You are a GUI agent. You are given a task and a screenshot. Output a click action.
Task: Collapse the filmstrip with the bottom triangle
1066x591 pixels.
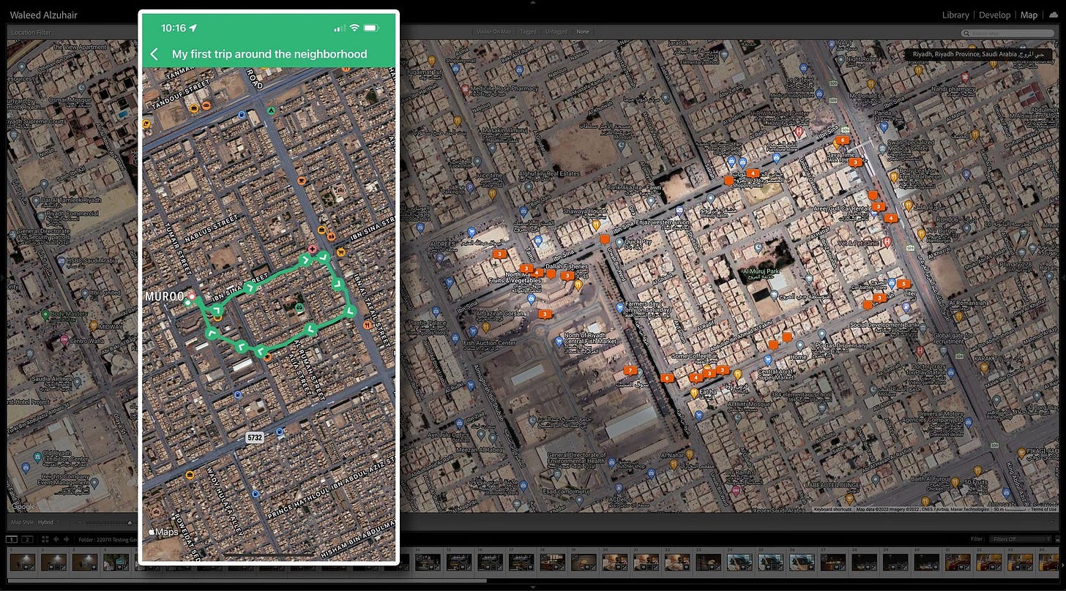[532, 588]
